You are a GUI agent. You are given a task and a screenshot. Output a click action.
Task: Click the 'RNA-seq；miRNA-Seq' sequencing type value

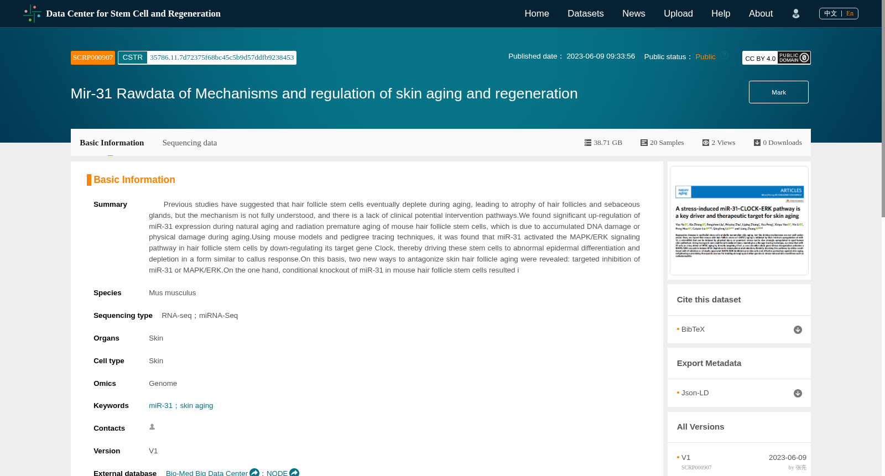(200, 316)
